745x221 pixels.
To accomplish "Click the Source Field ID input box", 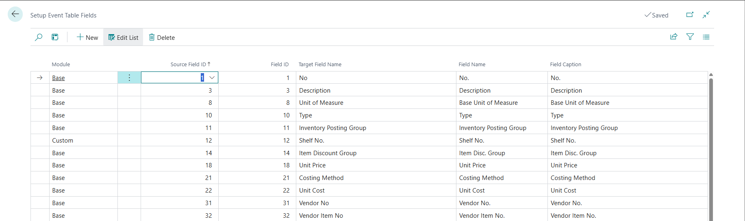I will click(x=180, y=78).
